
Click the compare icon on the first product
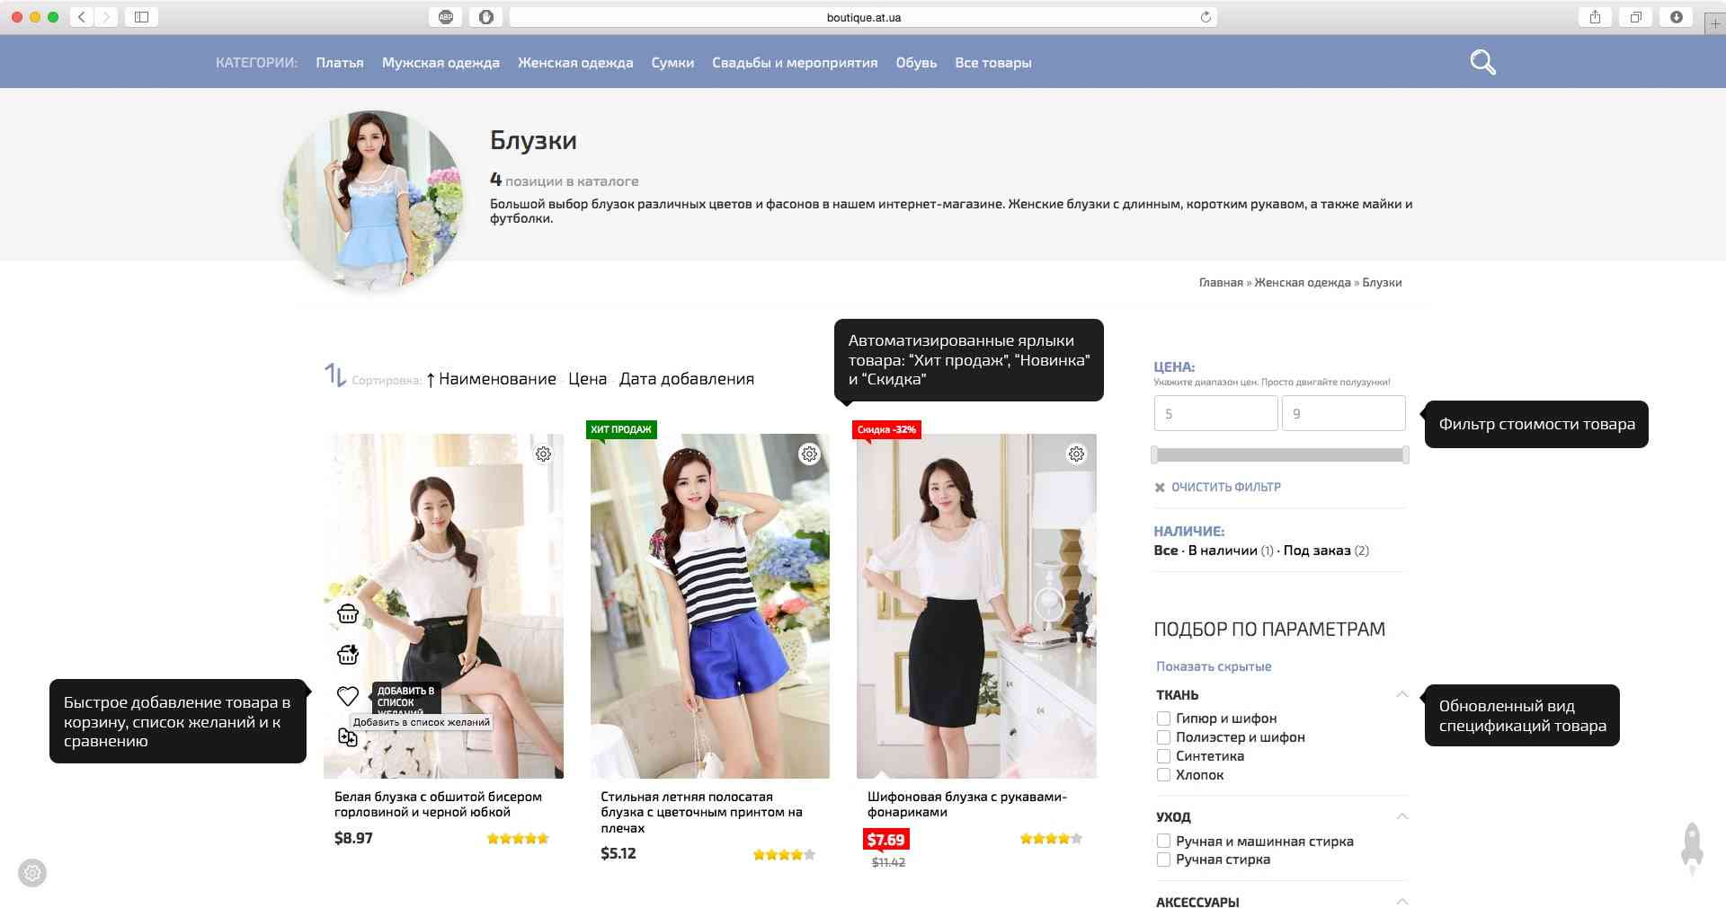pyautogui.click(x=348, y=737)
